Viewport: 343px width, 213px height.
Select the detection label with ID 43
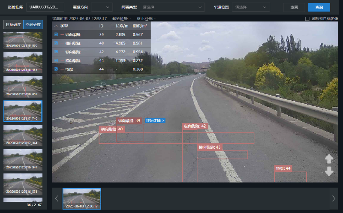click(x=210, y=147)
